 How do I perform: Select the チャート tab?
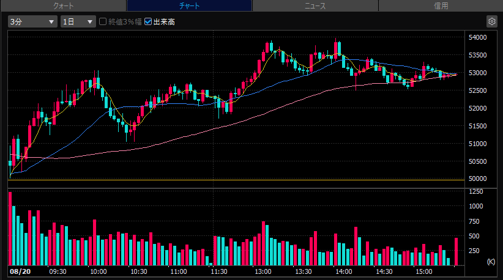pos(189,6)
